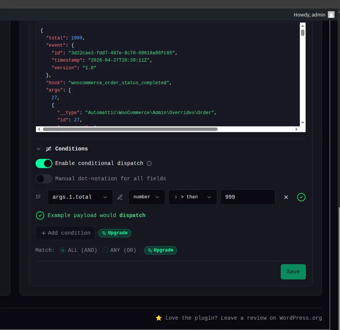Select ANY (OR) match radio
Image resolution: width=340 pixels, height=330 pixels.
point(105,250)
